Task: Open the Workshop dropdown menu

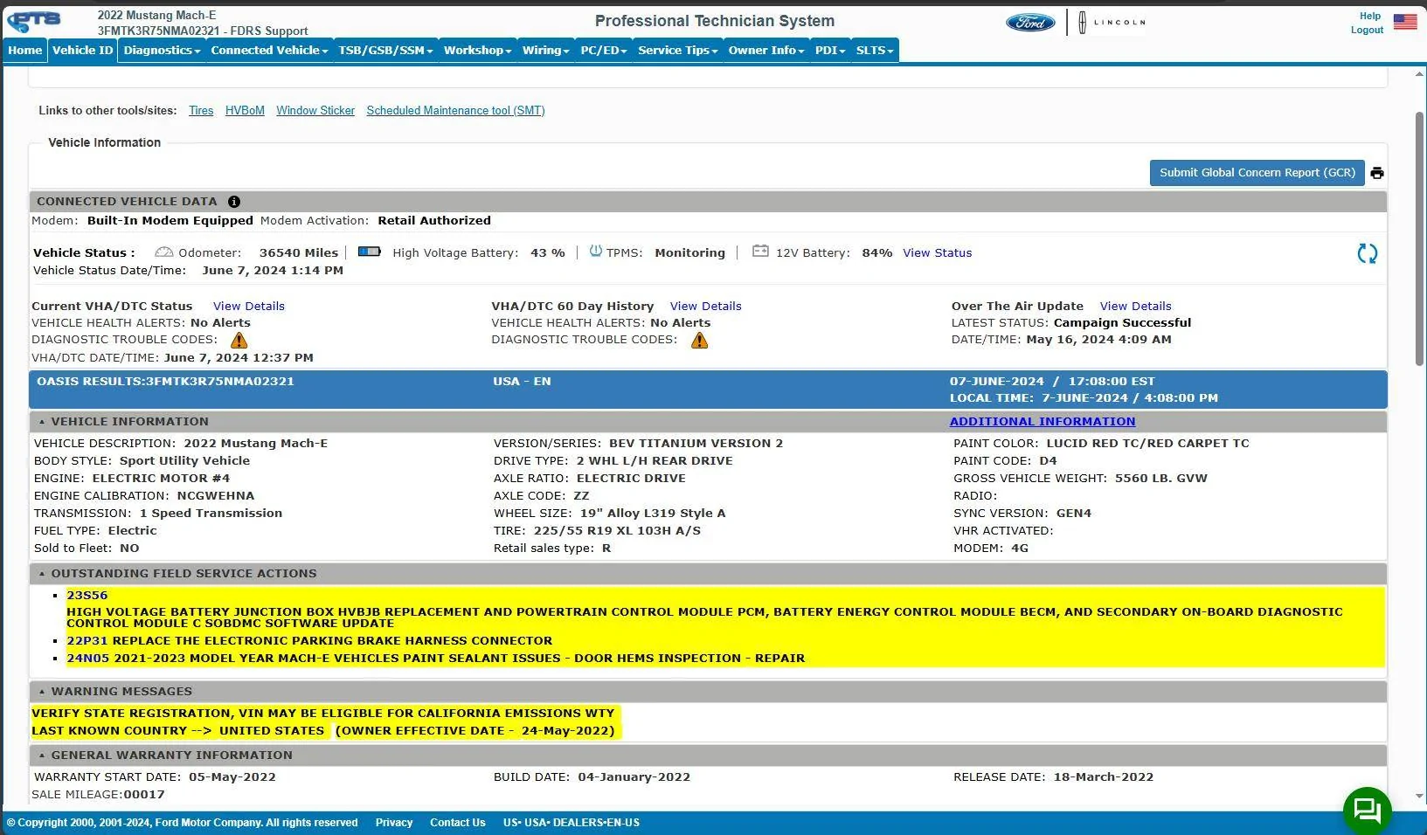Action: click(477, 51)
